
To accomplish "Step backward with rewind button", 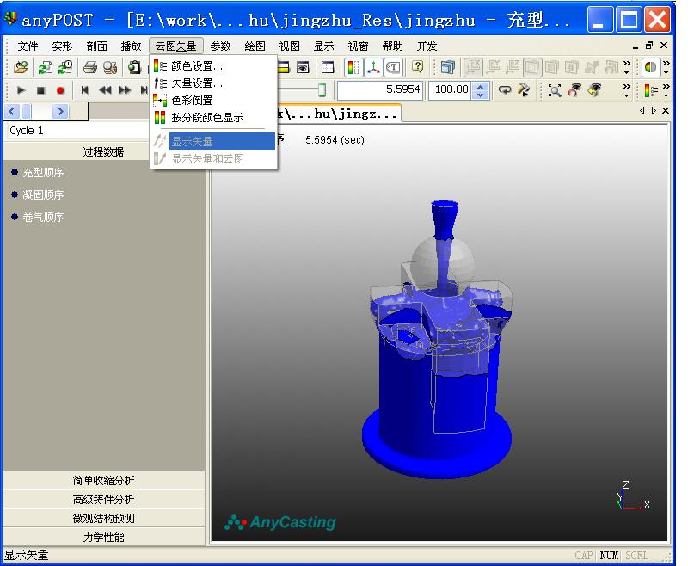I will (105, 90).
